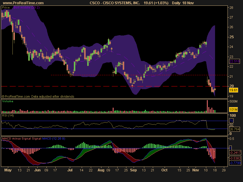
Task: Select the blue MACD (12 26 9) label
Action: tap(54, 139)
